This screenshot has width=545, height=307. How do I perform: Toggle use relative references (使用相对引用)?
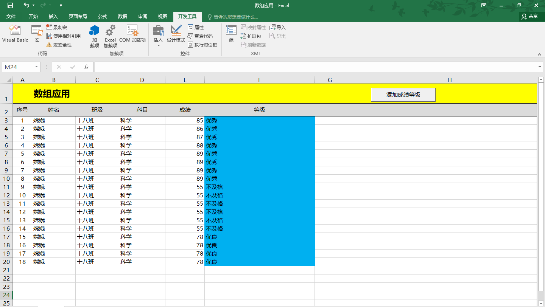tap(64, 36)
